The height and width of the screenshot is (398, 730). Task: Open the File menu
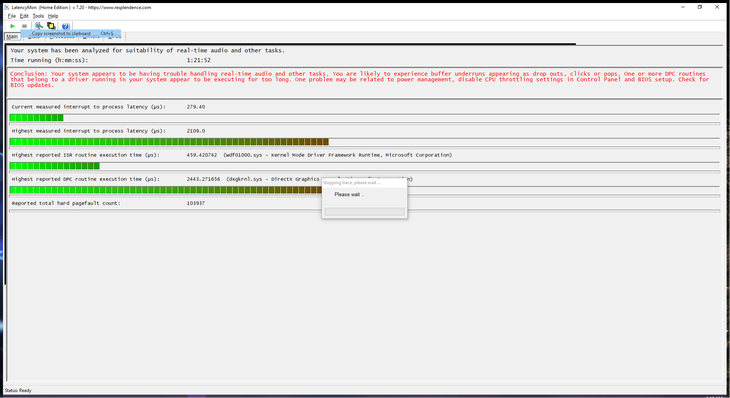click(12, 16)
